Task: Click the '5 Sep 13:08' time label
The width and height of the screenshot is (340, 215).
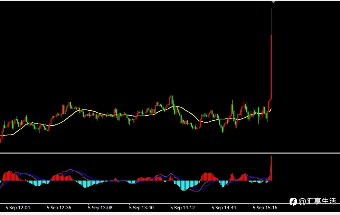Action: click(x=100, y=208)
